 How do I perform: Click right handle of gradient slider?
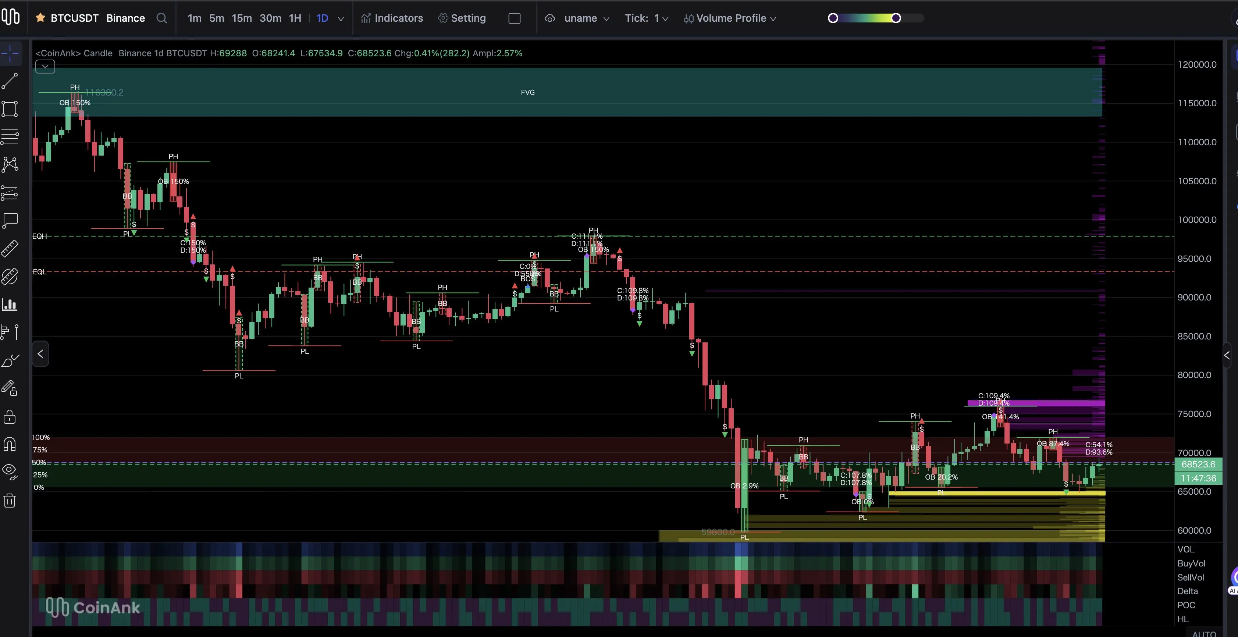[896, 18]
